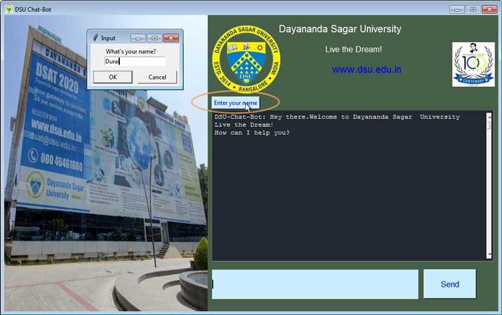This screenshot has height=315, width=502.
Task: Click the chat log scrollbar up arrow
Action: click(489, 116)
